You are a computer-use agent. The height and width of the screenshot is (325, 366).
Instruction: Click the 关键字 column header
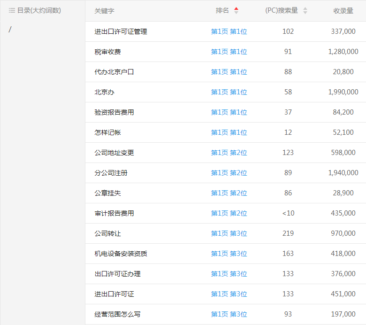coord(104,11)
